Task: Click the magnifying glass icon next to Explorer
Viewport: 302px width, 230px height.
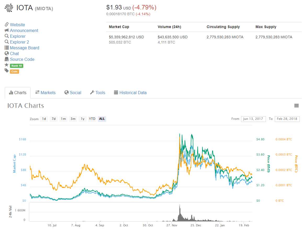Action: 7,36
